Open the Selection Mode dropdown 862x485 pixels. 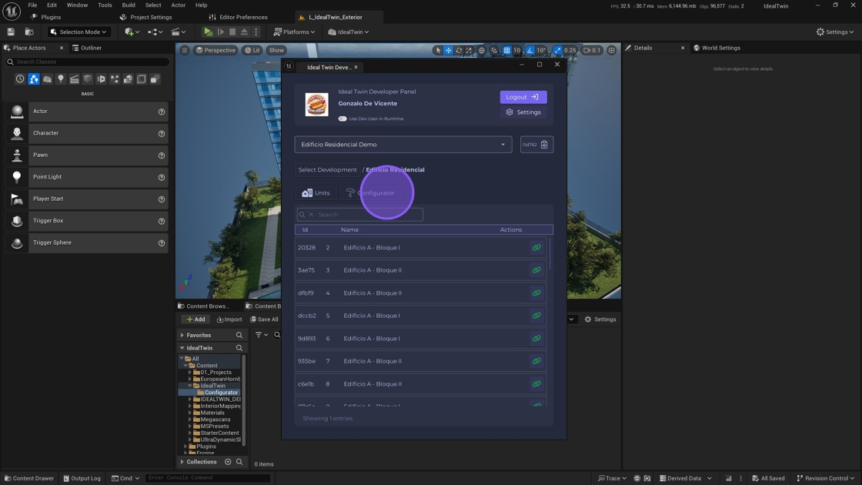click(79, 32)
